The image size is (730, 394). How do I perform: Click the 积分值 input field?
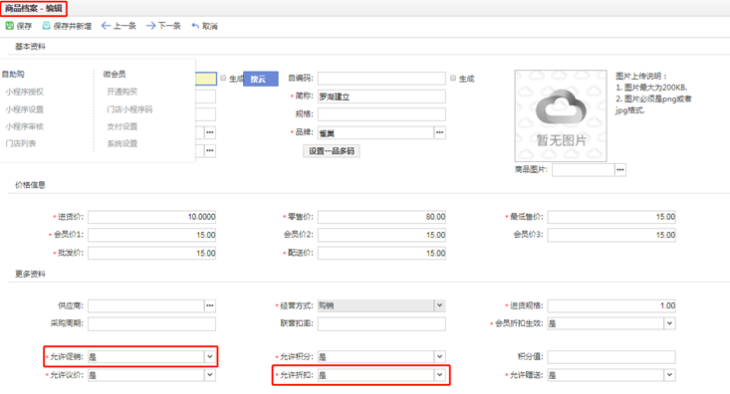coord(611,357)
